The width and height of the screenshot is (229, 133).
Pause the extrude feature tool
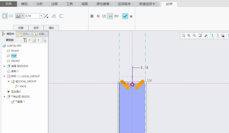point(92,16)
